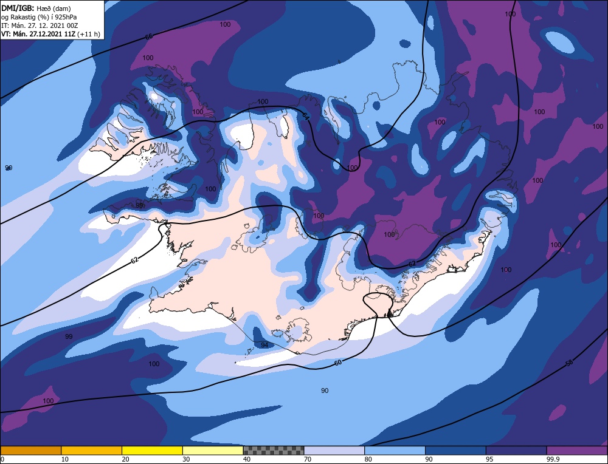Click the dark navy 95–99.9 legend swatch
The height and width of the screenshot is (464, 608).
coord(516,451)
